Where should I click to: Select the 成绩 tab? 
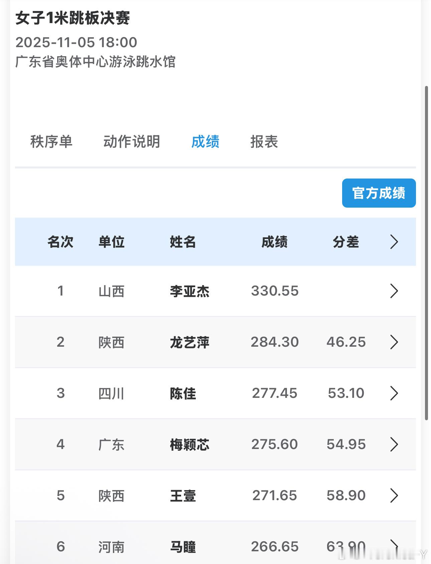click(x=205, y=142)
